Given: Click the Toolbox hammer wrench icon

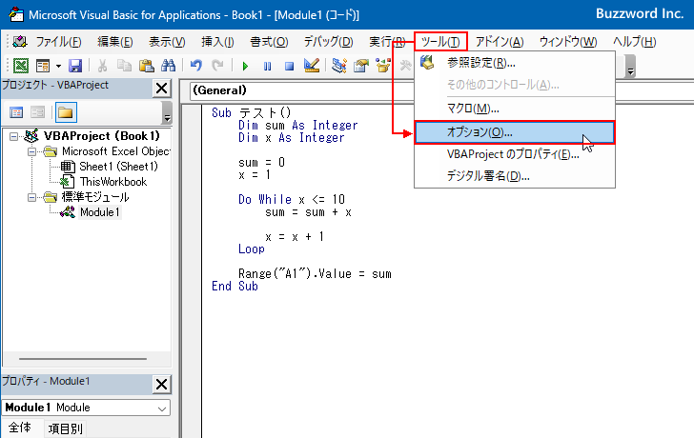Looking at the screenshot, I should click(405, 66).
